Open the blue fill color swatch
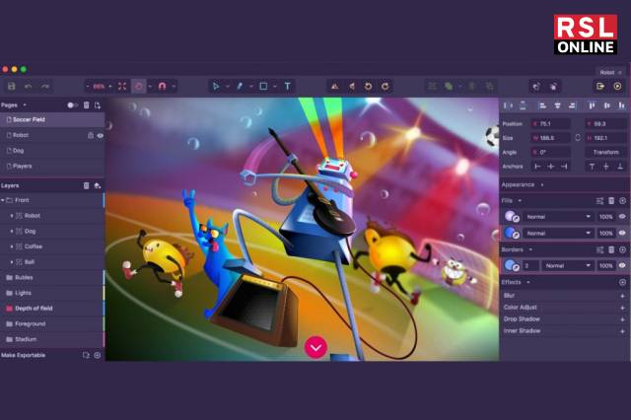This screenshot has height=420, width=631. click(512, 233)
